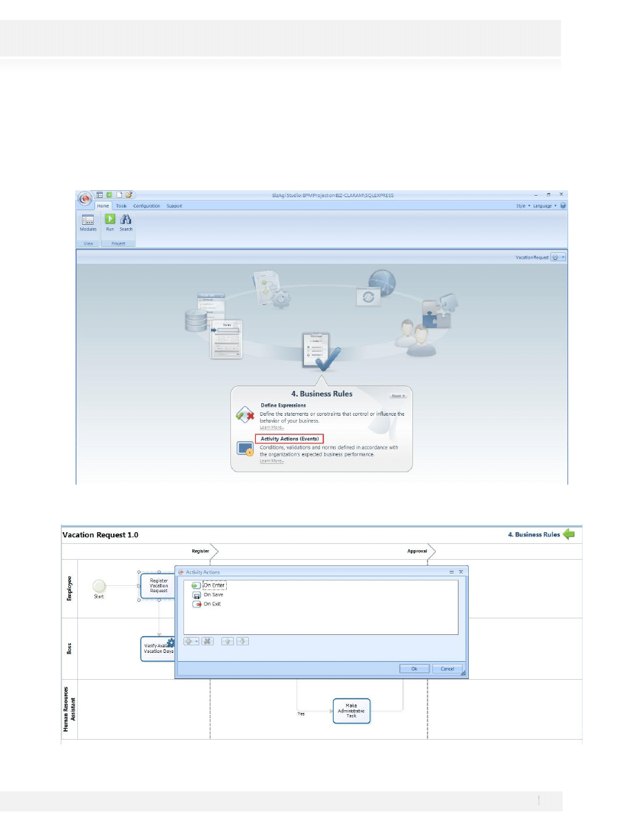The width and height of the screenshot is (633, 819).
Task: Click the Search binoculars icon
Action: pos(125,221)
